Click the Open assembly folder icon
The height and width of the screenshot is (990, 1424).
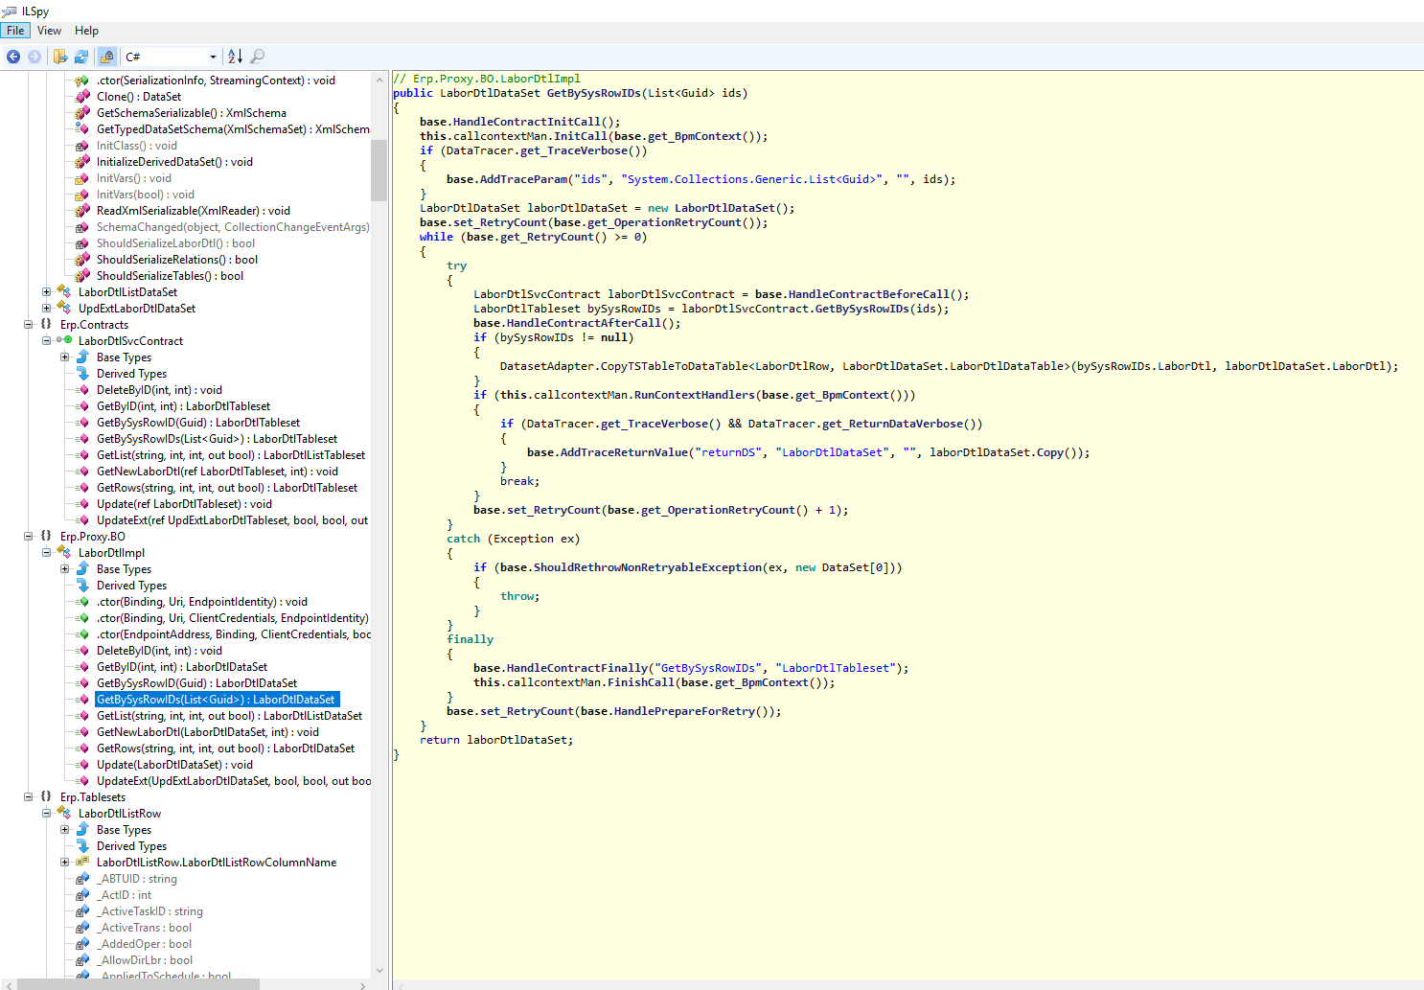(x=60, y=57)
